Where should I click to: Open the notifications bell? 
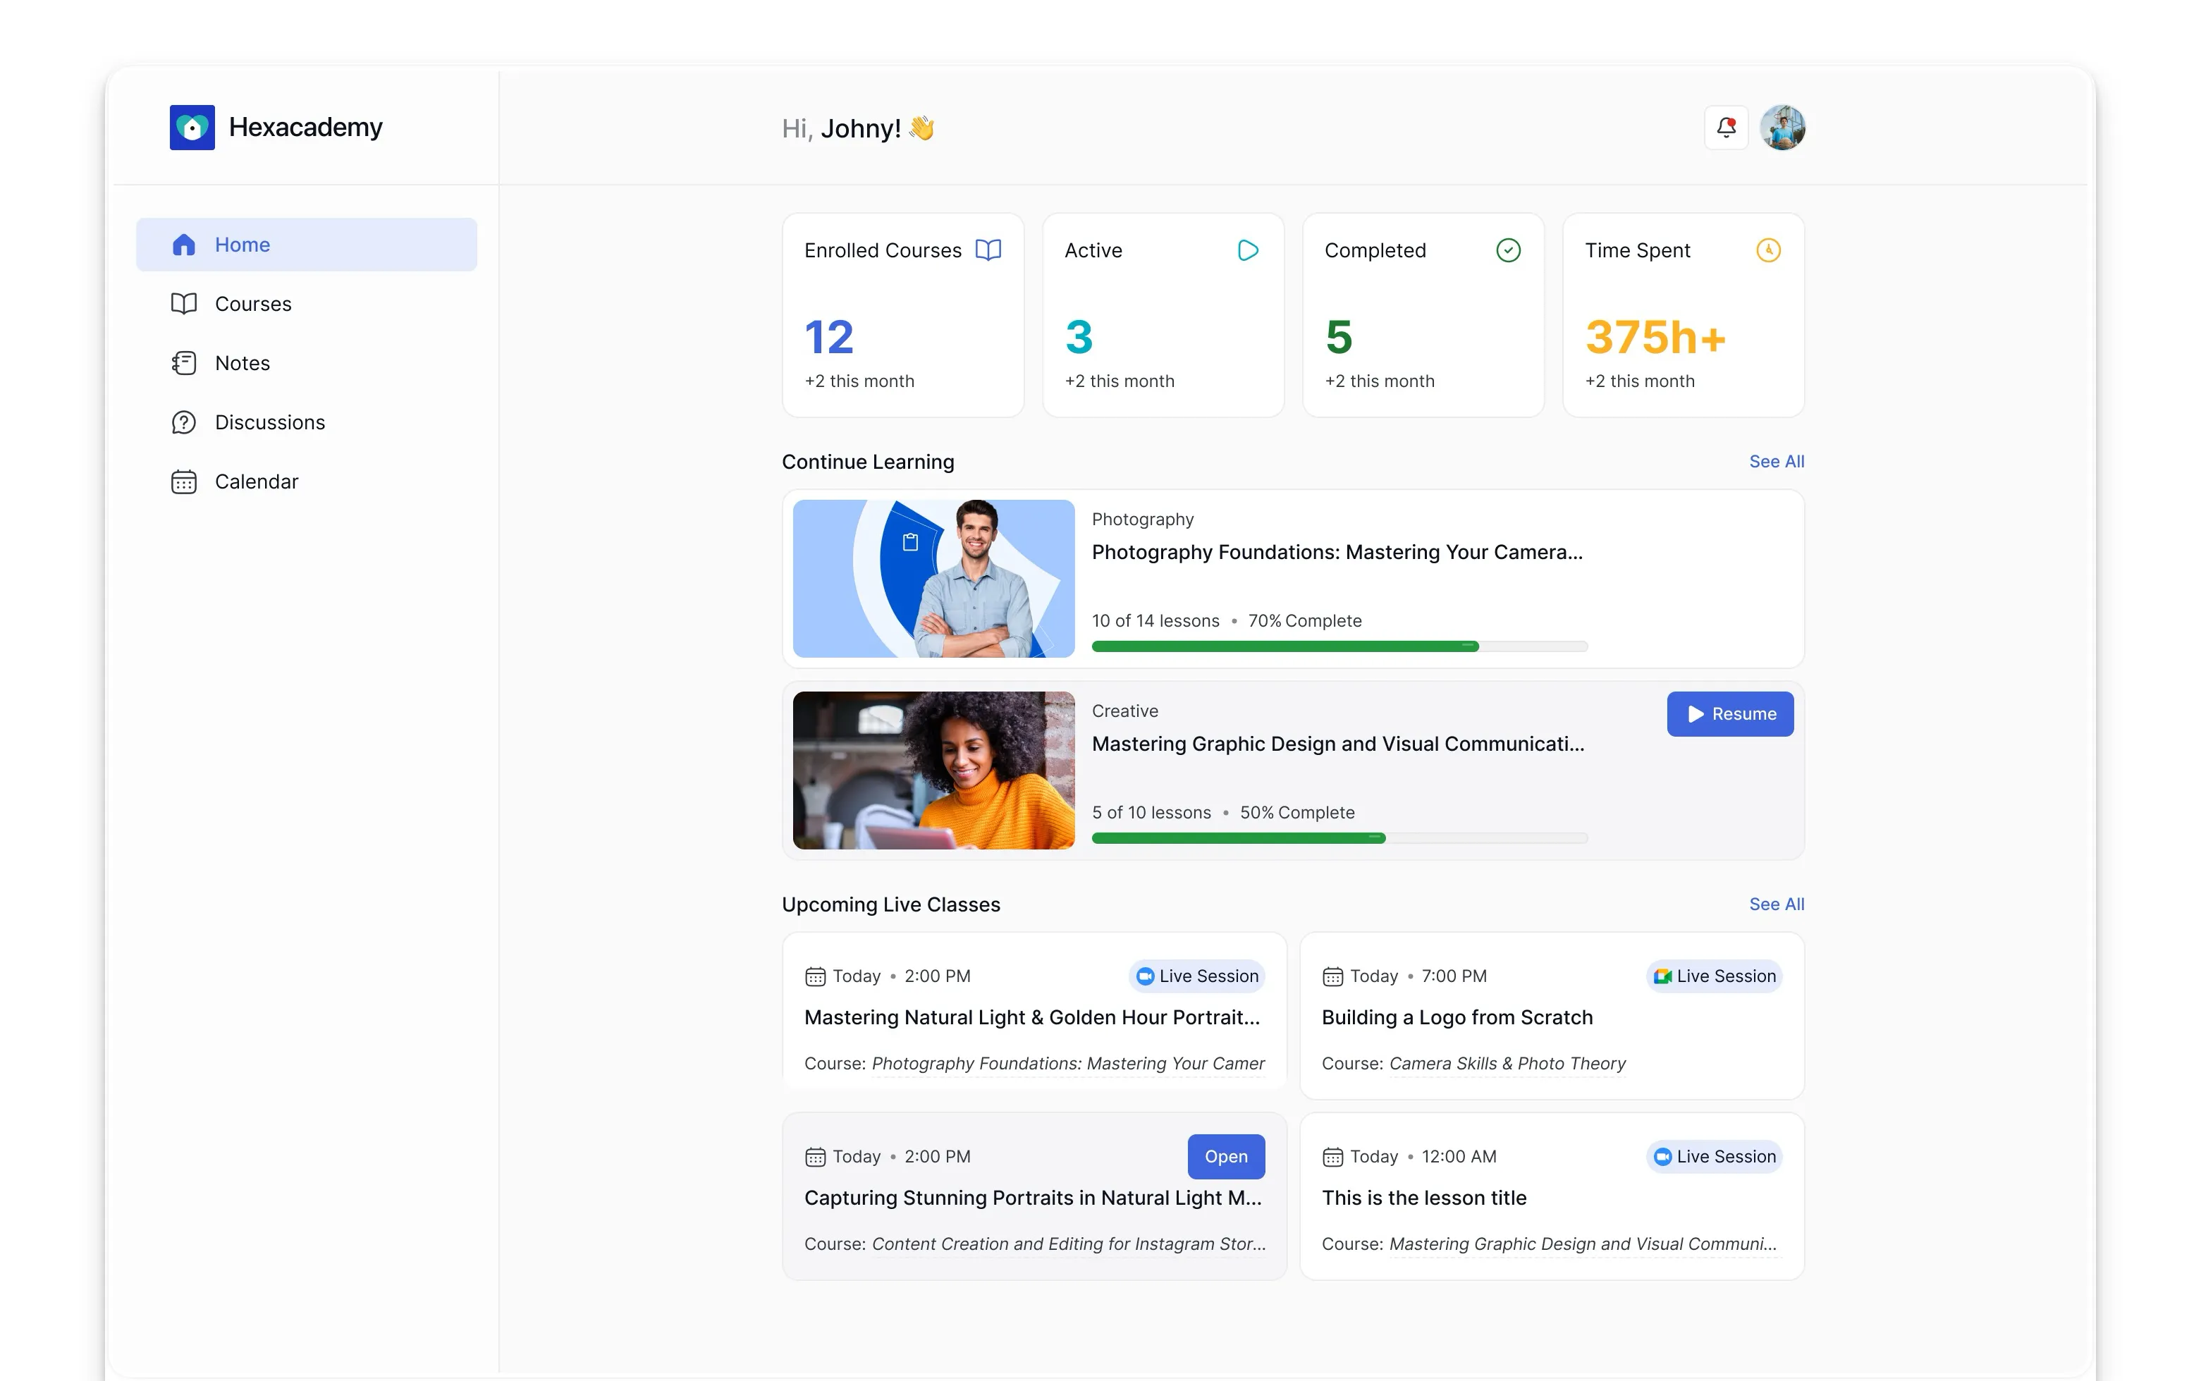[x=1725, y=127]
